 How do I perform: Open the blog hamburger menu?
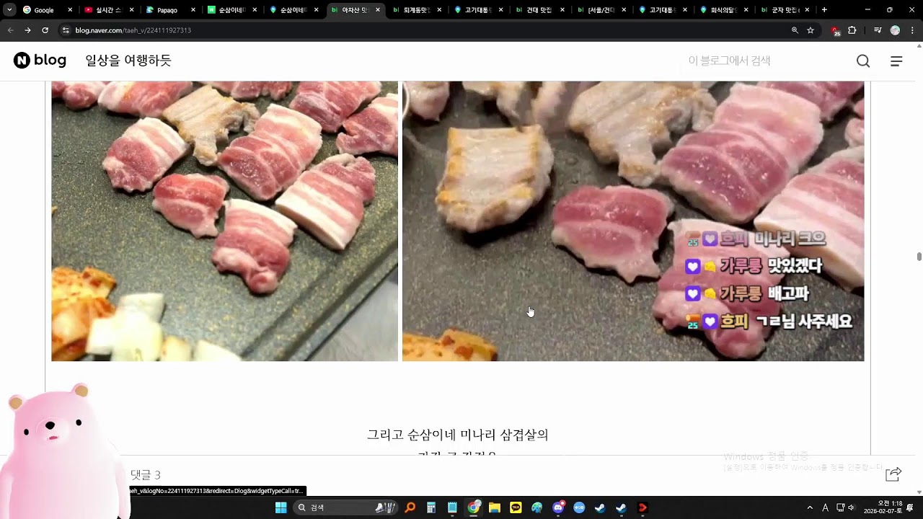pos(896,61)
